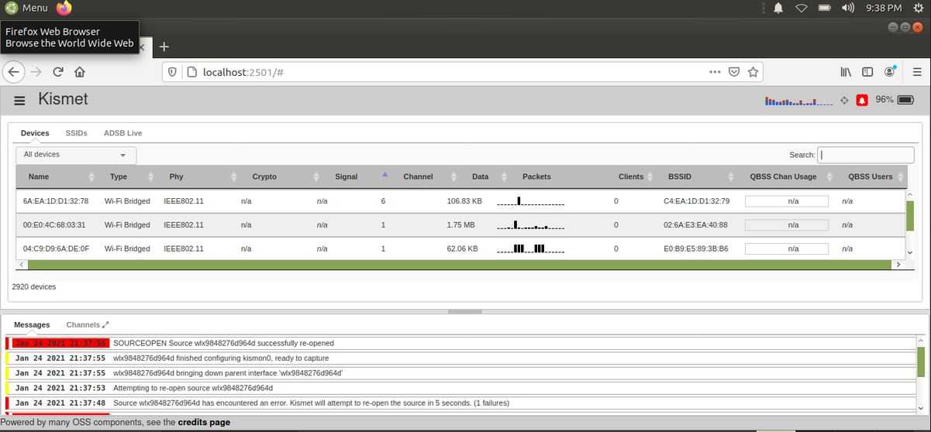The width and height of the screenshot is (931, 432).
Task: Open the session gear menu in top panel
Action: 919,8
